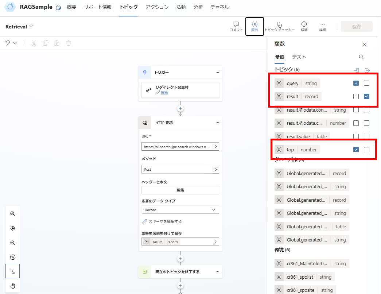Open the topic input variables icon
The image size is (381, 294).
click(x=356, y=70)
